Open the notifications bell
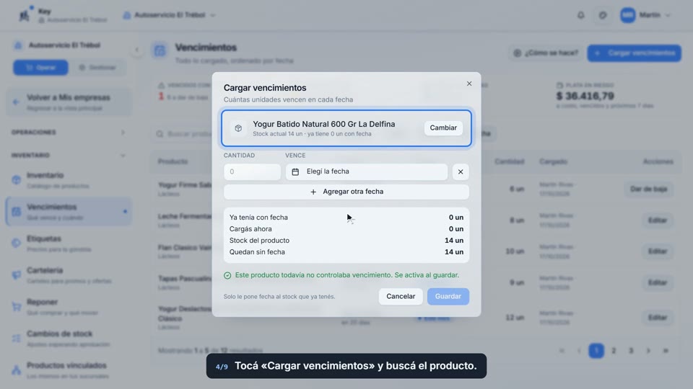693x389 pixels. tap(580, 15)
